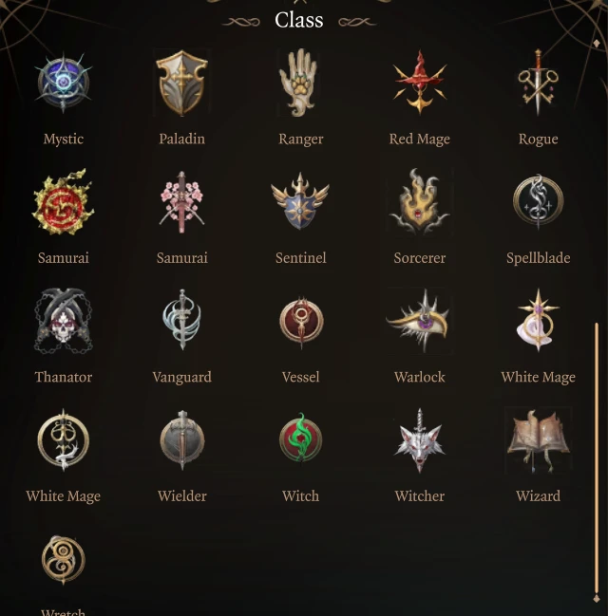
Task: Pick the Ranger hand-with-paw icon
Action: [x=299, y=83]
